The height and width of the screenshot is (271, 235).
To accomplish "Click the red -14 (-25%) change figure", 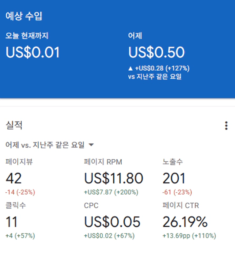I will coord(20,192).
